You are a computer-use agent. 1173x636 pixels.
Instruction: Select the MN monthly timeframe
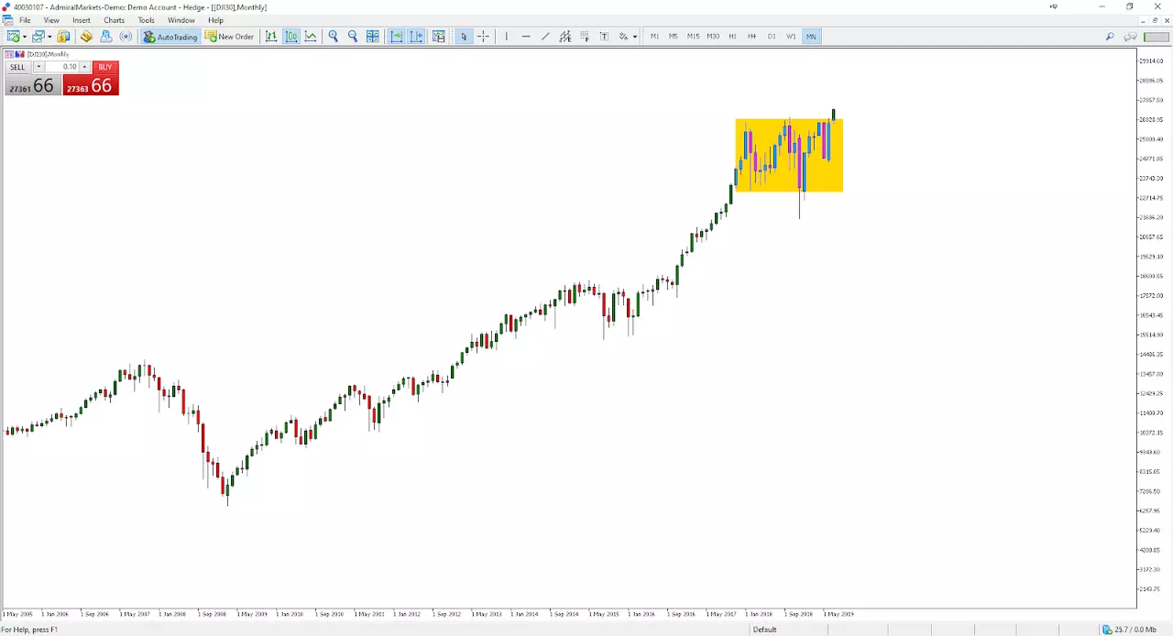811,37
